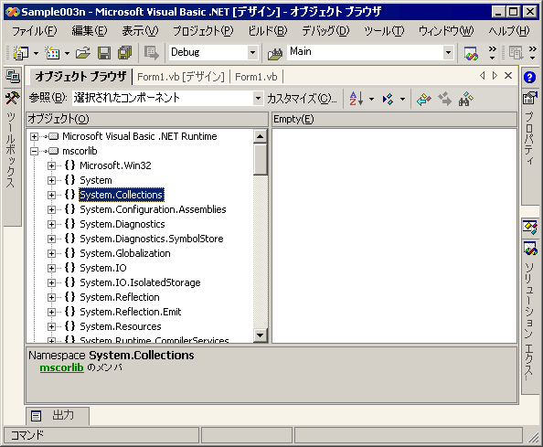
Task: Click the Save floppy disk icon
Action: click(x=104, y=53)
